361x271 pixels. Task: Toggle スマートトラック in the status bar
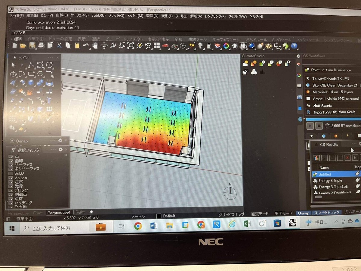tap(327, 213)
